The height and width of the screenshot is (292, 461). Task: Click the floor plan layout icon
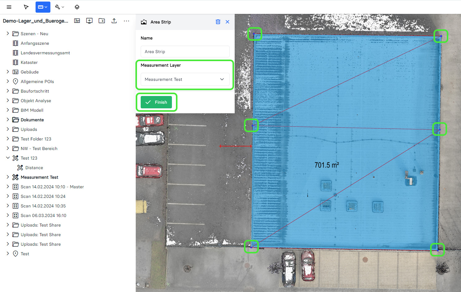click(x=77, y=21)
